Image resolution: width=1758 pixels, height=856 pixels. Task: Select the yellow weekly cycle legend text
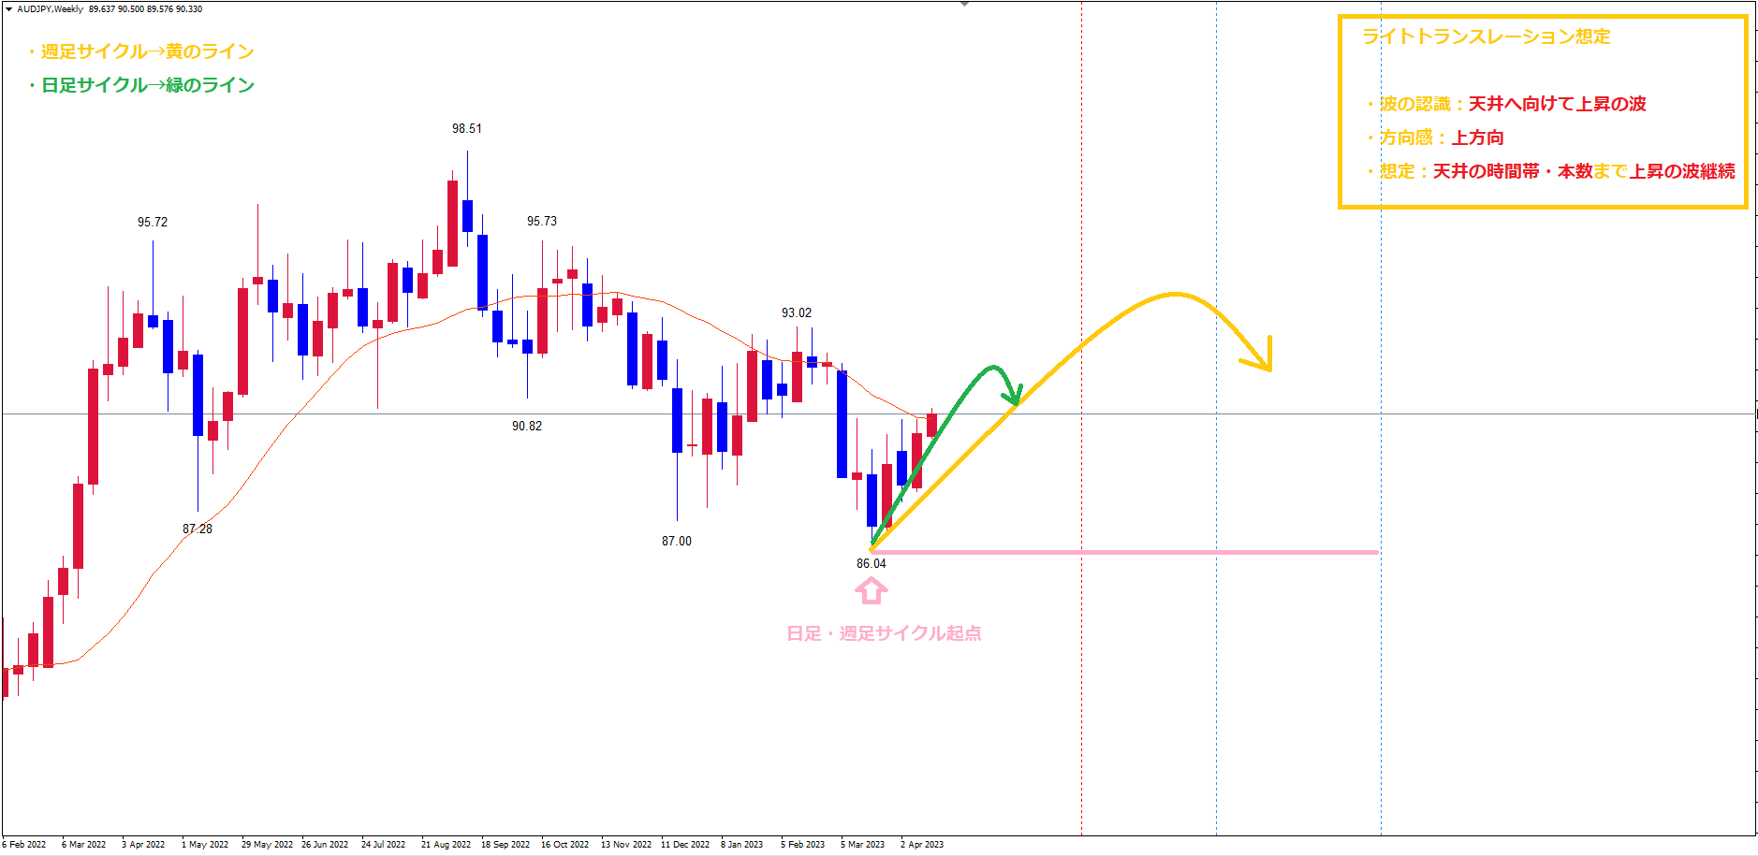(x=142, y=51)
